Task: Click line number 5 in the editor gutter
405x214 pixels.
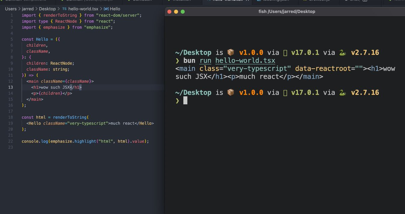Action: tap(12, 39)
